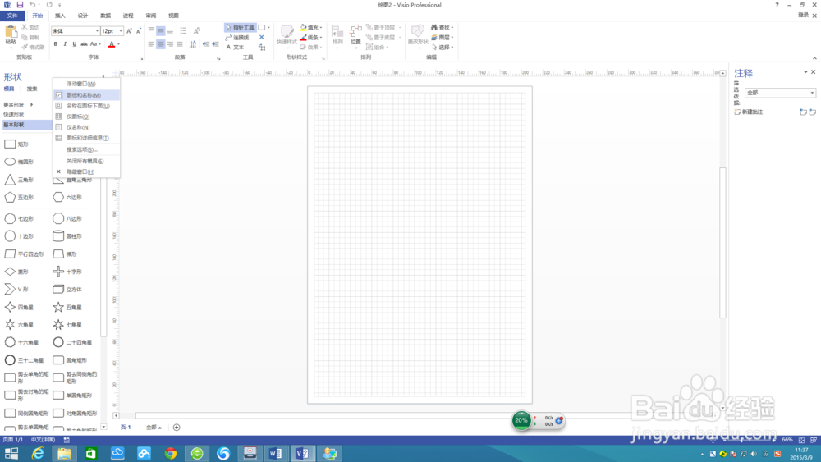Add a new page with plus button
The width and height of the screenshot is (821, 462).
(x=177, y=428)
